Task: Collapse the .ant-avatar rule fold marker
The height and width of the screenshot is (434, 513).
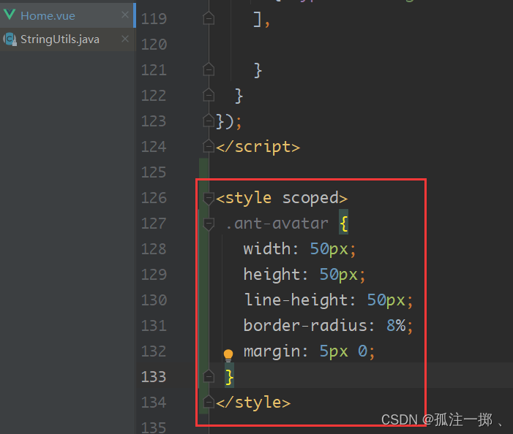Action: [209, 224]
